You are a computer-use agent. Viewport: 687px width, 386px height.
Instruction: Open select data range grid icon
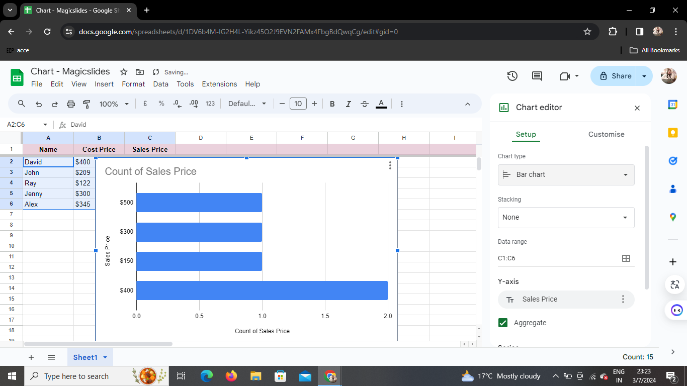[x=626, y=258]
